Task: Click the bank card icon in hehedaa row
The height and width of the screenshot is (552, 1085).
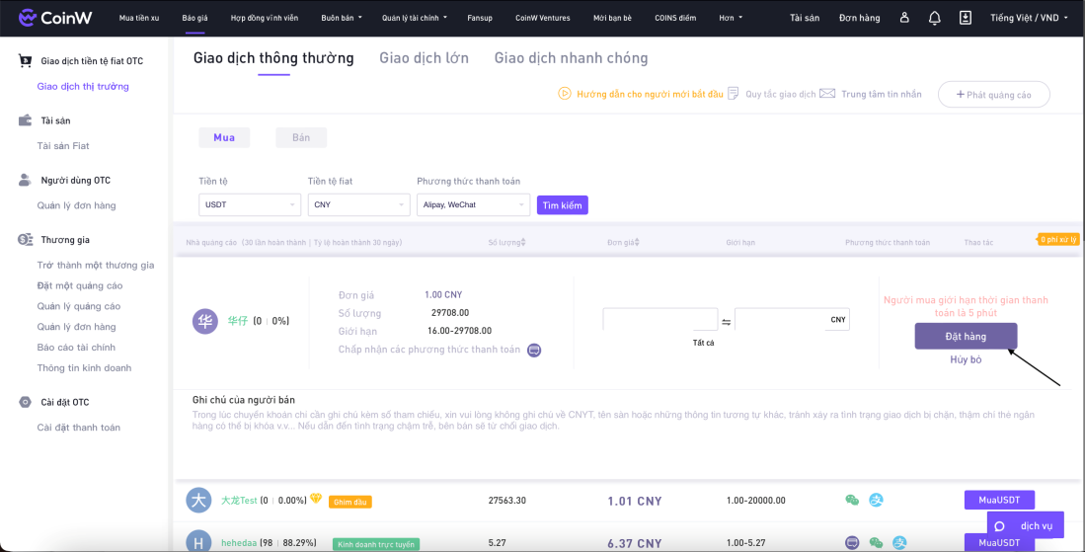Action: coord(852,543)
